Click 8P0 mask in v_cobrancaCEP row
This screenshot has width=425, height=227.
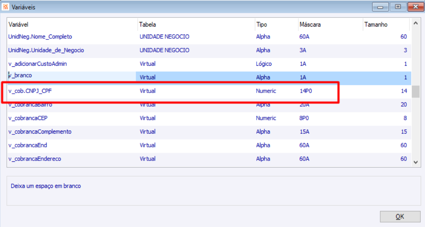[x=304, y=118]
